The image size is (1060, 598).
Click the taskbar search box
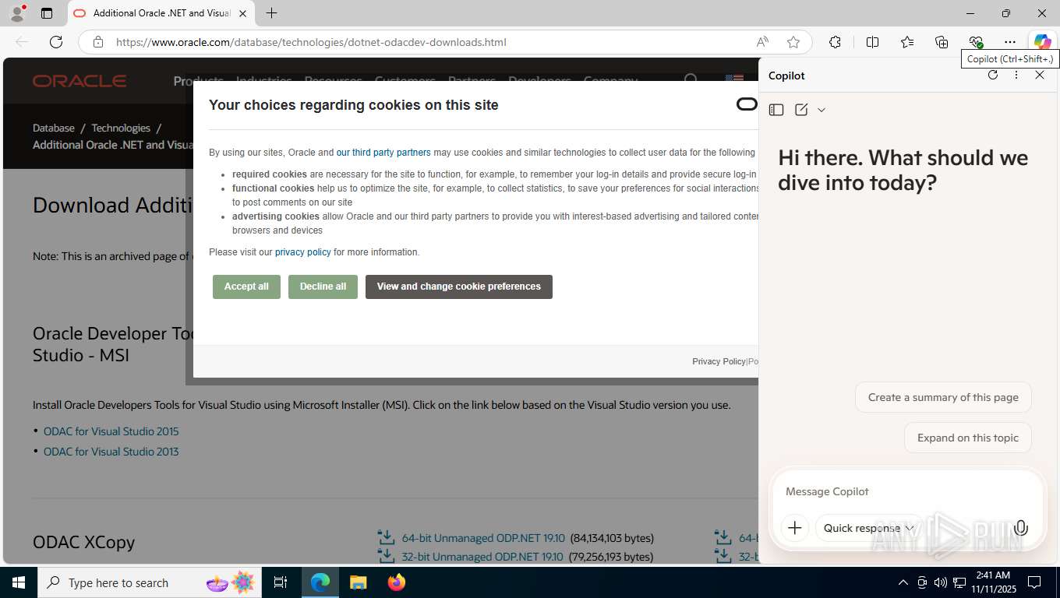point(150,582)
